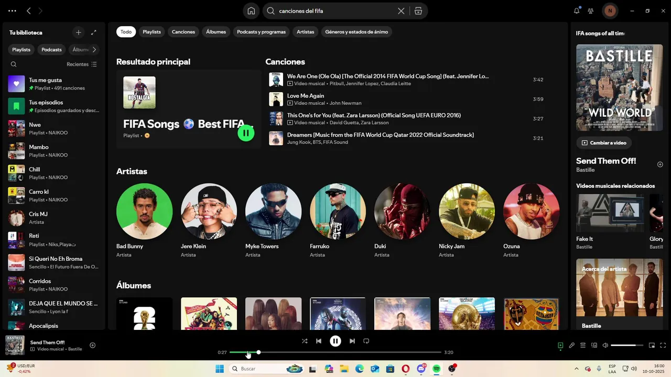Viewport: 671px width, 377px height.
Task: Clear the search text with the X icon
Action: (x=401, y=10)
